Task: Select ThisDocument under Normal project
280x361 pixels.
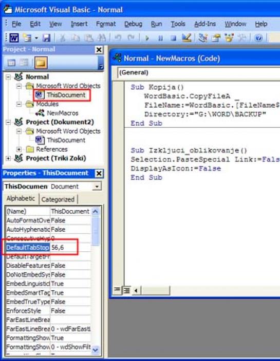Action: 66,95
